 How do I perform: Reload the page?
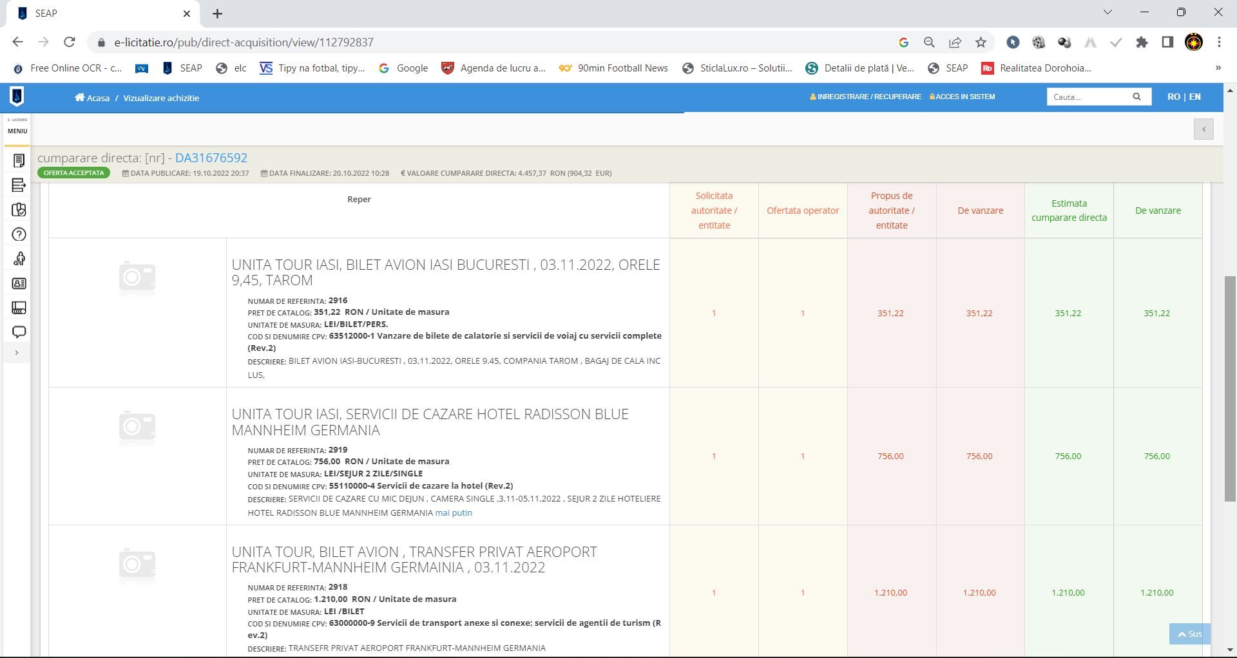click(x=70, y=42)
